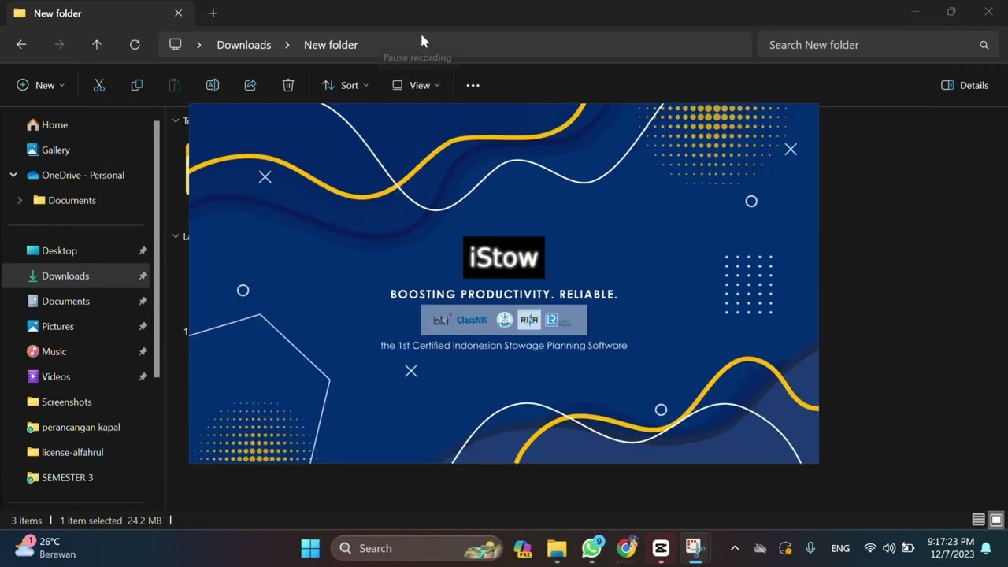Expand chevron after Downloads in breadcrumb
This screenshot has height=567, width=1008.
click(x=287, y=45)
